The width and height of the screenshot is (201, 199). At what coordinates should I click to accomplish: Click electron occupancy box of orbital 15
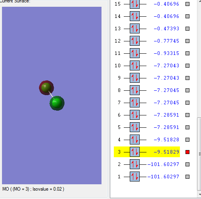coord(135,4)
